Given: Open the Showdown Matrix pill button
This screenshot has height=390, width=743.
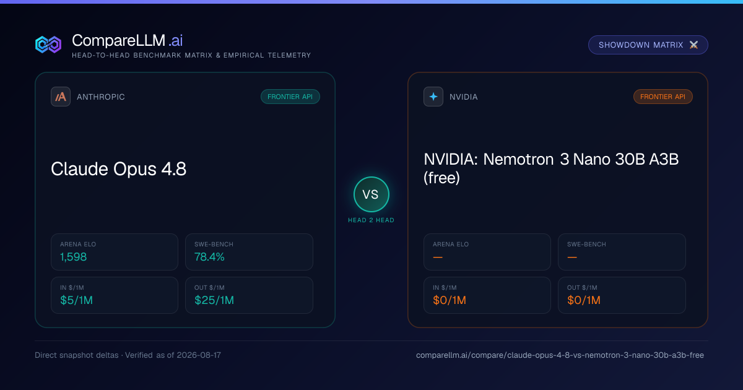Looking at the screenshot, I should pyautogui.click(x=648, y=45).
